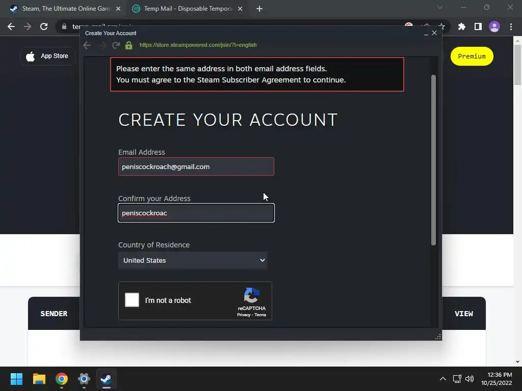Toggle Chrome side panel icon
522x391 pixels.
478,26
